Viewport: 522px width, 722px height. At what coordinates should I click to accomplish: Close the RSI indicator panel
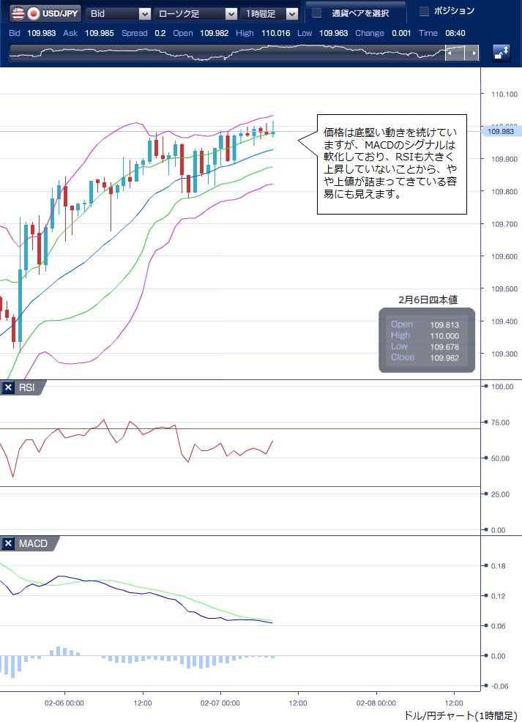[x=8, y=387]
